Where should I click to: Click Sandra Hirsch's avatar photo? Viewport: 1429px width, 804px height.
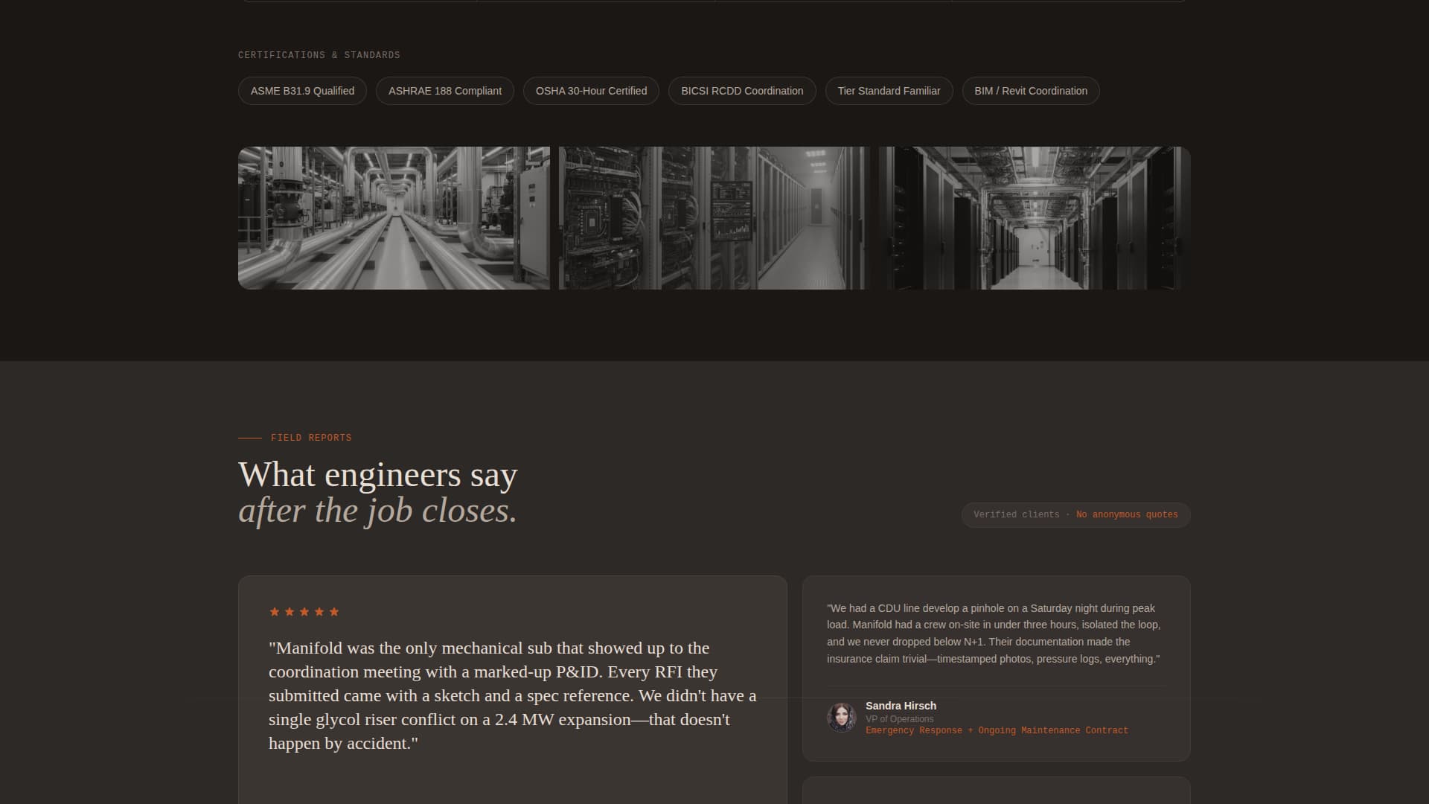pos(842,718)
